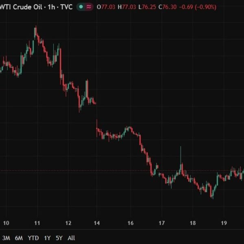
Task: Click date label 16 on time axis
Action: click(131, 223)
